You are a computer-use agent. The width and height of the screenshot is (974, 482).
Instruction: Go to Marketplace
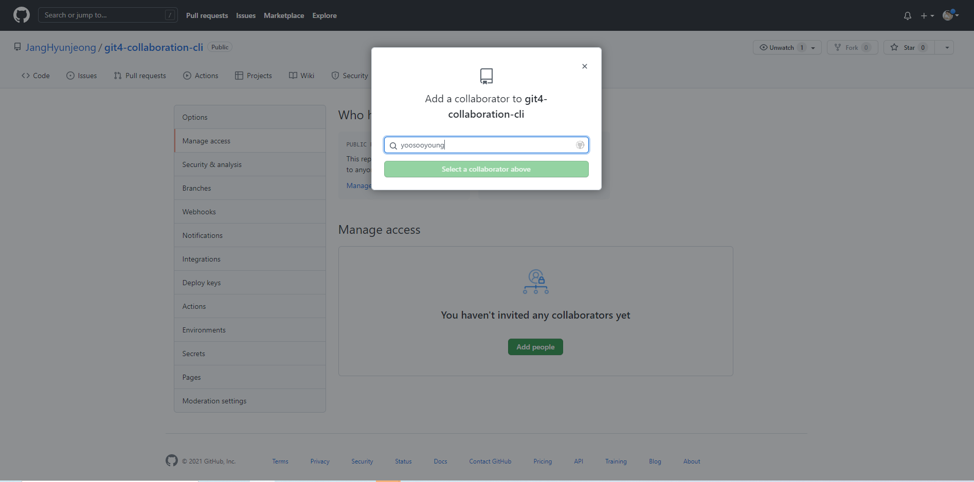tap(284, 15)
